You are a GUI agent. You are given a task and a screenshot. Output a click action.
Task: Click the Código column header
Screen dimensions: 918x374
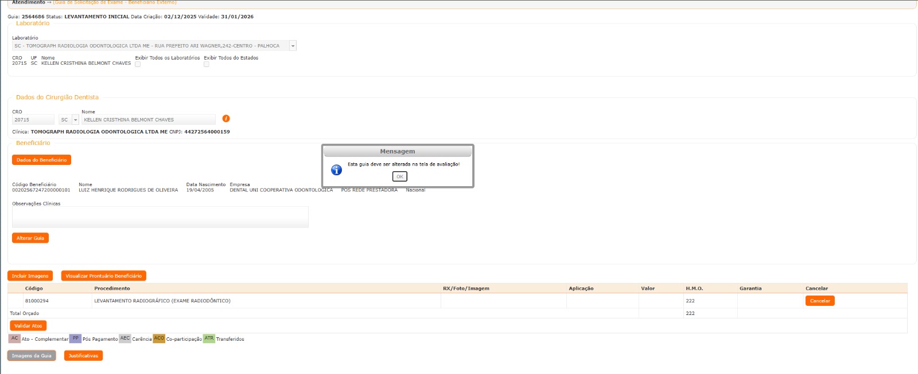[x=34, y=289]
